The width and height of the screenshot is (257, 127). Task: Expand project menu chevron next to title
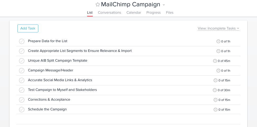pos(164,5)
